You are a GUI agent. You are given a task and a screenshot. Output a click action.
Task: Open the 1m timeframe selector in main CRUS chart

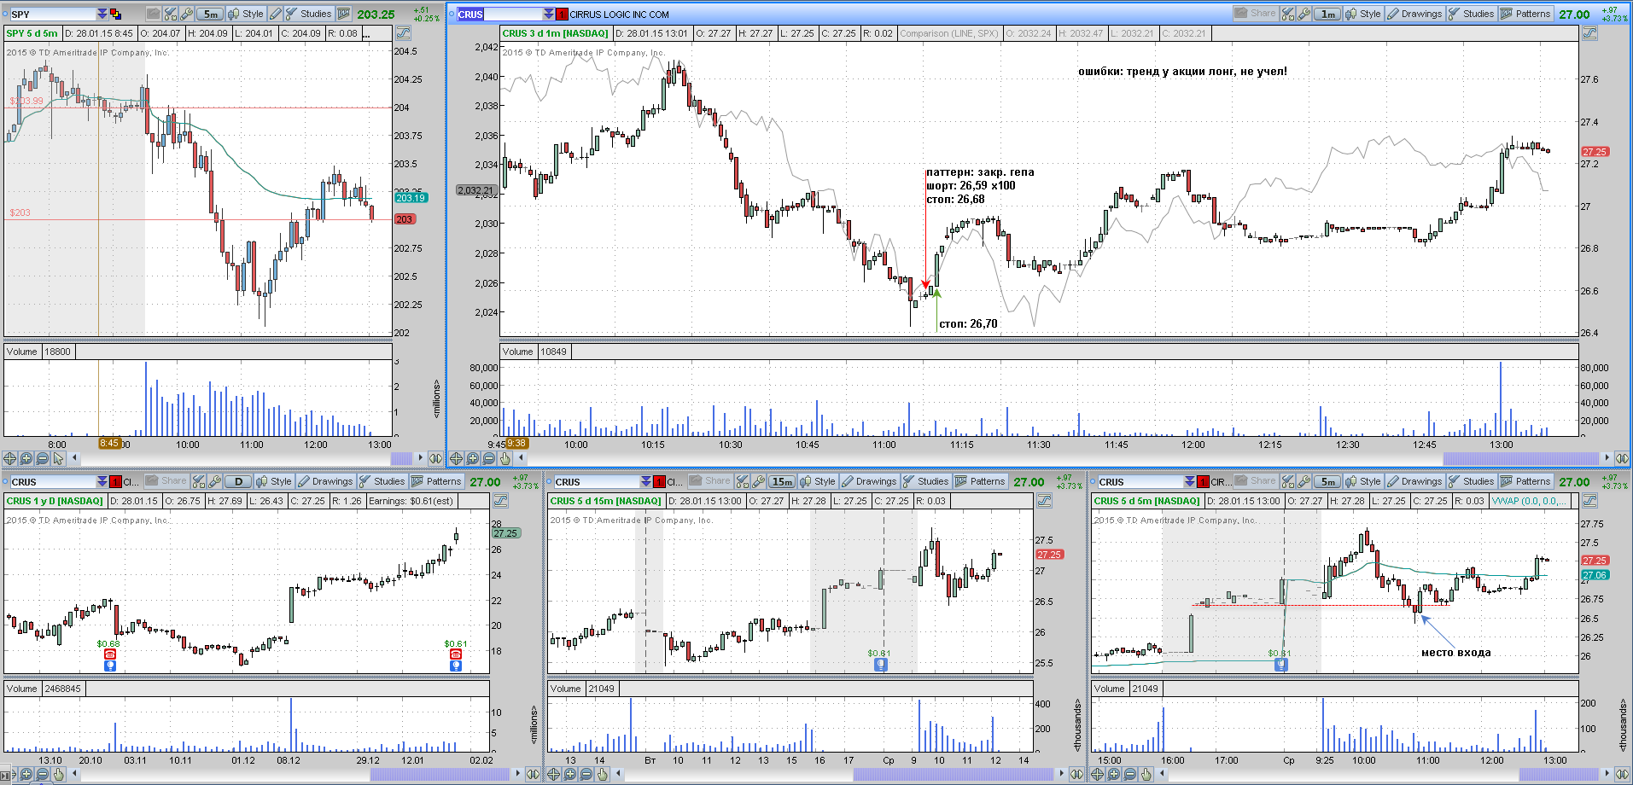point(1327,14)
